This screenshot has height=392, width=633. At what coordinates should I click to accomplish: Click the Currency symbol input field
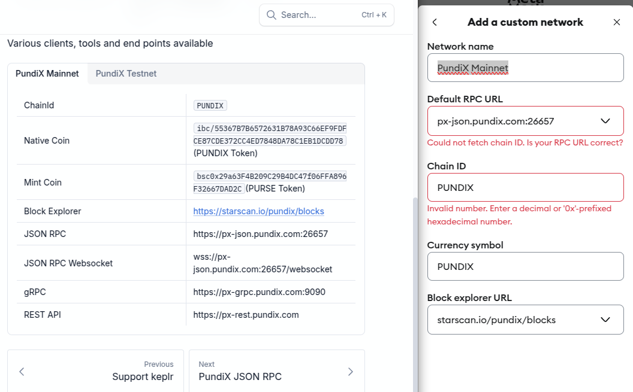[525, 266]
